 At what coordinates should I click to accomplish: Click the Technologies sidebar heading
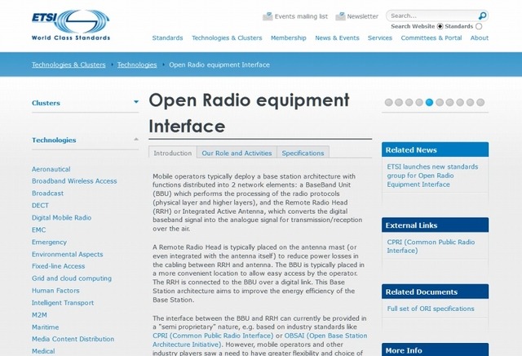tap(54, 140)
